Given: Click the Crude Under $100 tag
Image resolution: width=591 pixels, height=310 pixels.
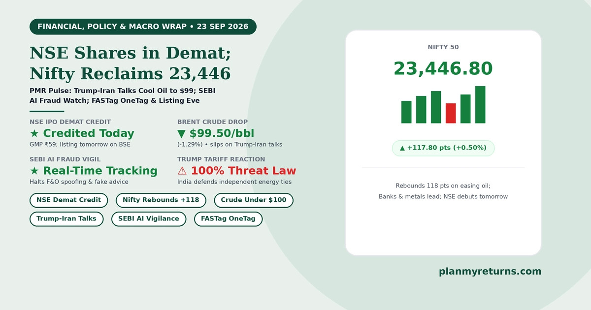Looking at the screenshot, I should tap(254, 200).
